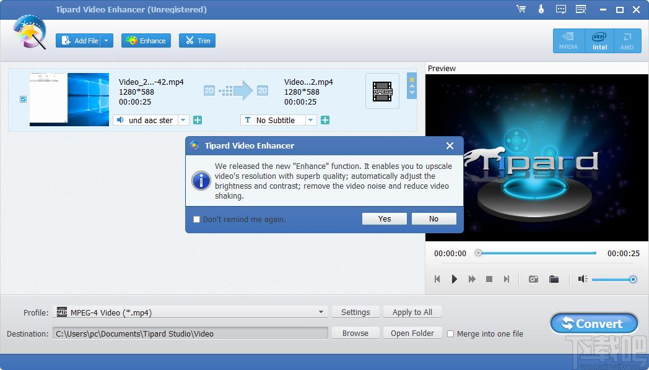Click the output 2D mode icon
The height and width of the screenshot is (370, 649).
pos(263,90)
